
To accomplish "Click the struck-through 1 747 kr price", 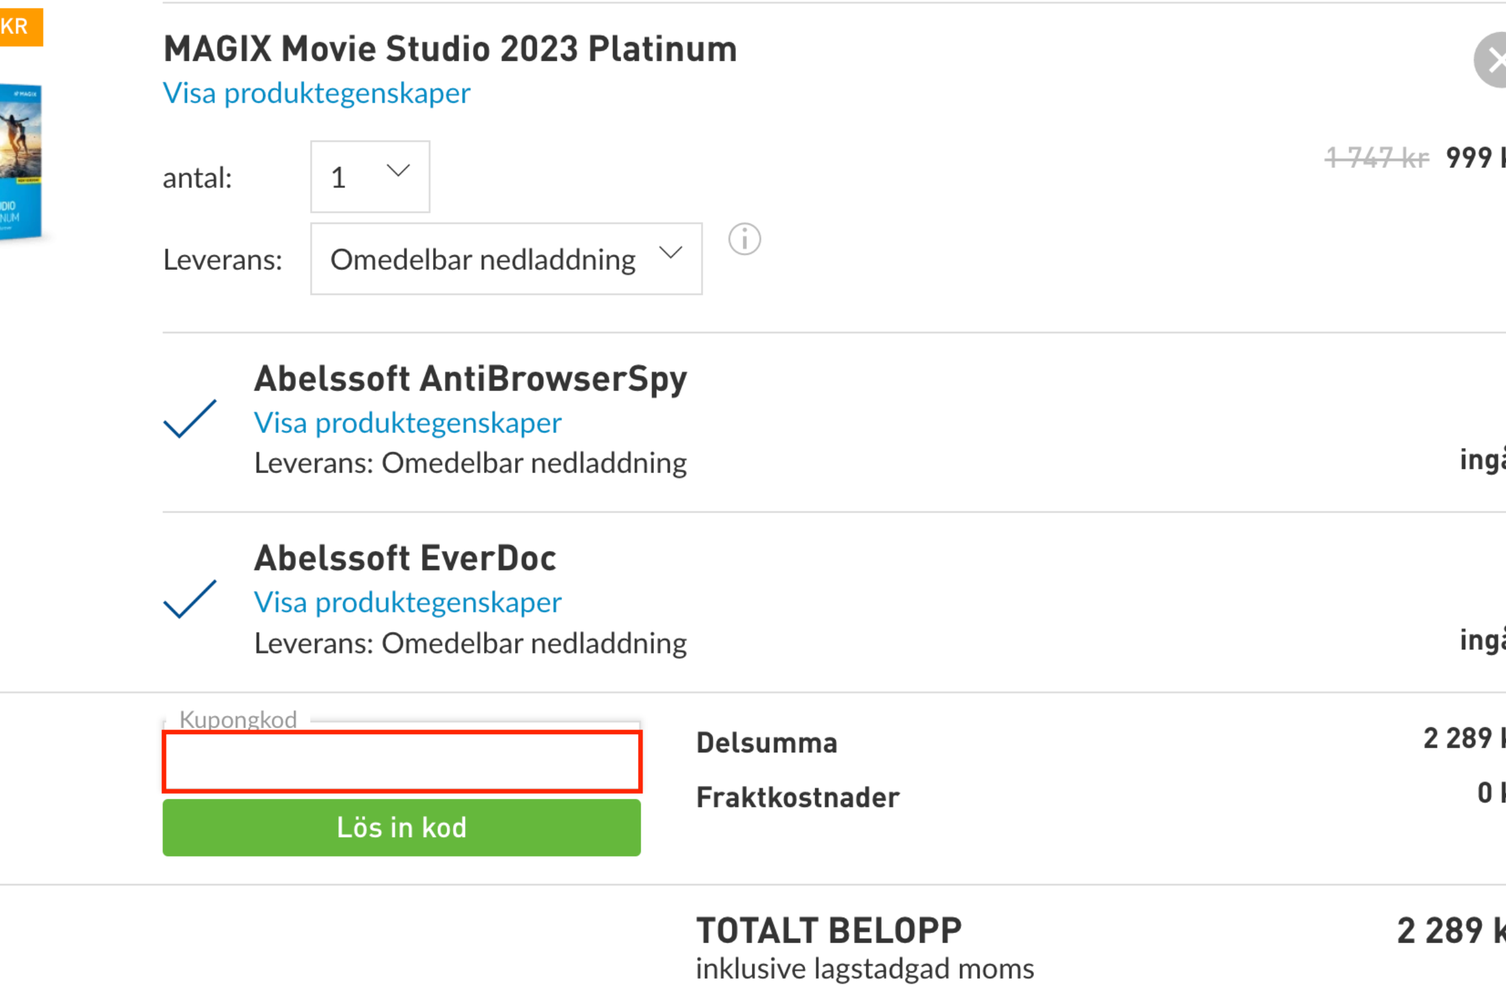I will coord(1376,158).
